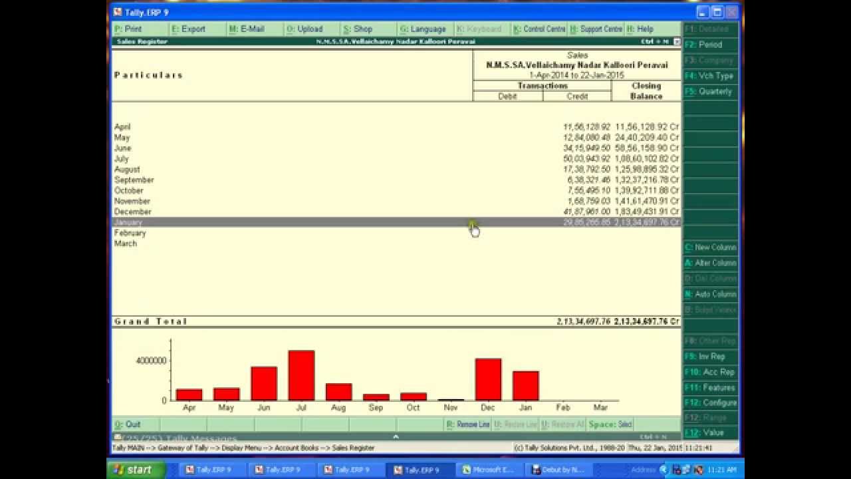This screenshot has width=851, height=479.
Task: Open F11: Features settings
Action: click(711, 387)
